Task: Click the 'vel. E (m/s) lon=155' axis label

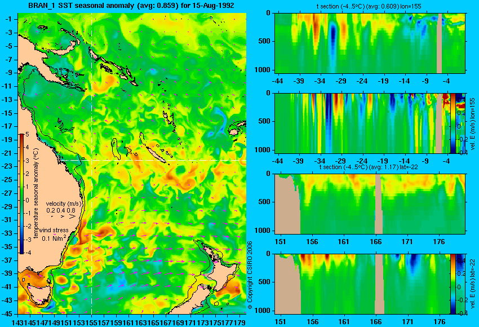Action: (x=473, y=123)
